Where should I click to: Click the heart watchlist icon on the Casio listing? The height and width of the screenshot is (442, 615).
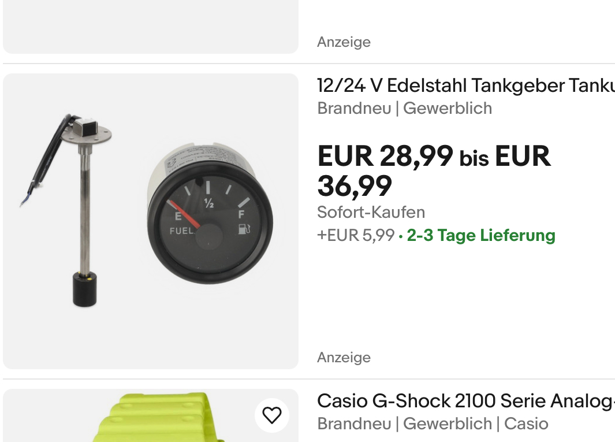[271, 415]
